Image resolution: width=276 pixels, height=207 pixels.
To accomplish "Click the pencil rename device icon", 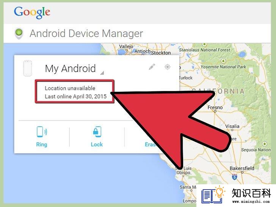I will click(x=152, y=67).
